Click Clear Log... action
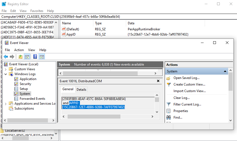 [181, 98]
